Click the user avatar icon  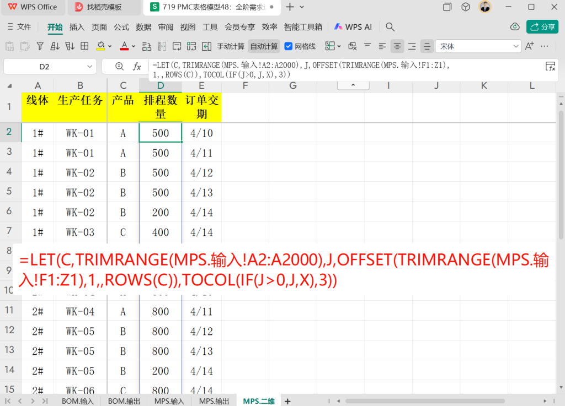point(485,7)
